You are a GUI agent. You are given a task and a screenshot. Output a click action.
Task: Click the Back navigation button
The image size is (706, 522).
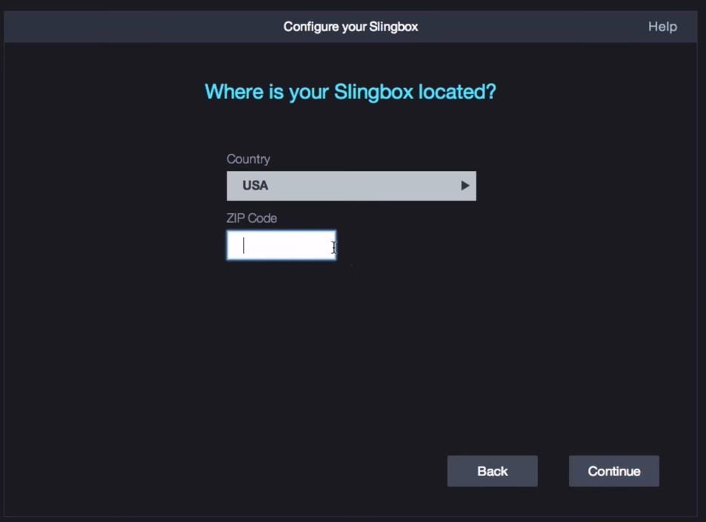pyautogui.click(x=492, y=471)
